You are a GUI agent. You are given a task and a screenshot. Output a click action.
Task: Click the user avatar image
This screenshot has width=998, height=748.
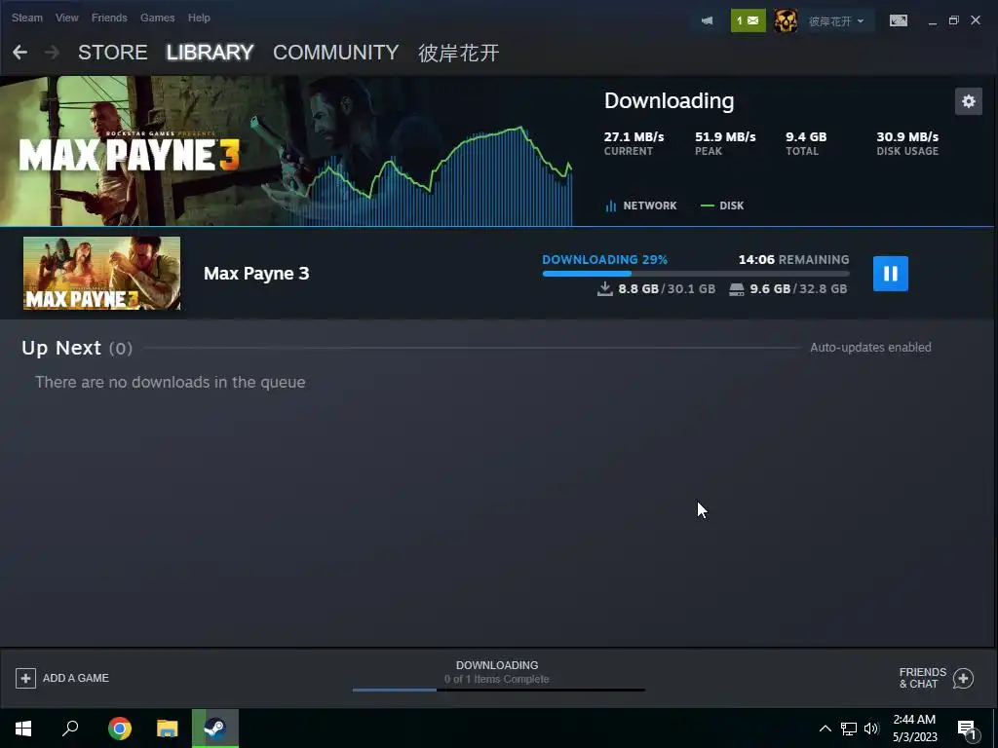pyautogui.click(x=786, y=21)
